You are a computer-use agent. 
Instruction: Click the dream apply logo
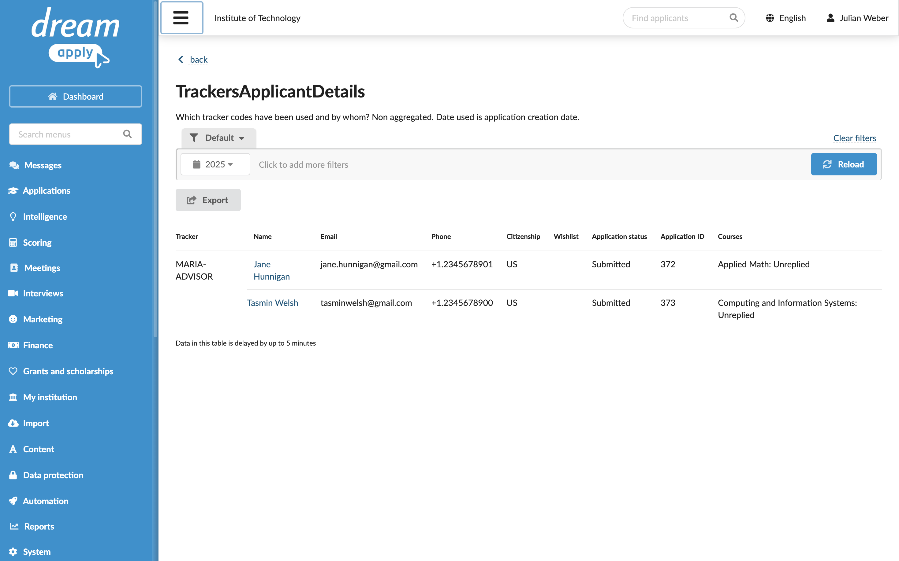pyautogui.click(x=75, y=38)
